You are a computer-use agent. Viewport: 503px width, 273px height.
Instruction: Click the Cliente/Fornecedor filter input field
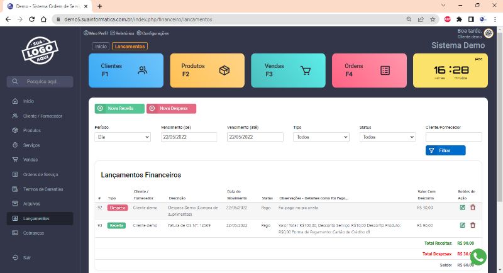(453, 136)
